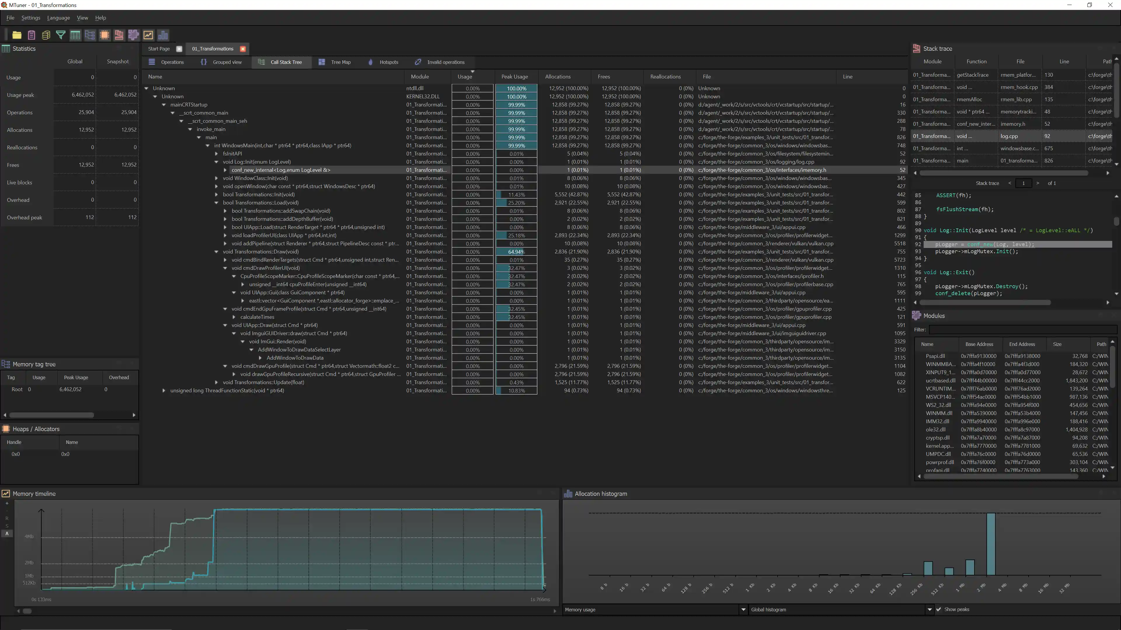The height and width of the screenshot is (630, 1121).
Task: Click the Peak Usage column header
Action: click(514, 76)
